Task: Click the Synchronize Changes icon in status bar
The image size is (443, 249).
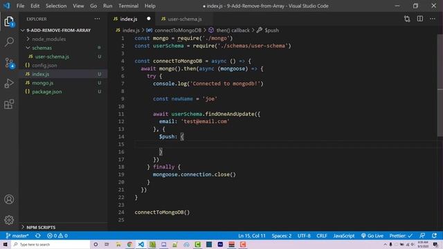Action: coord(38,236)
